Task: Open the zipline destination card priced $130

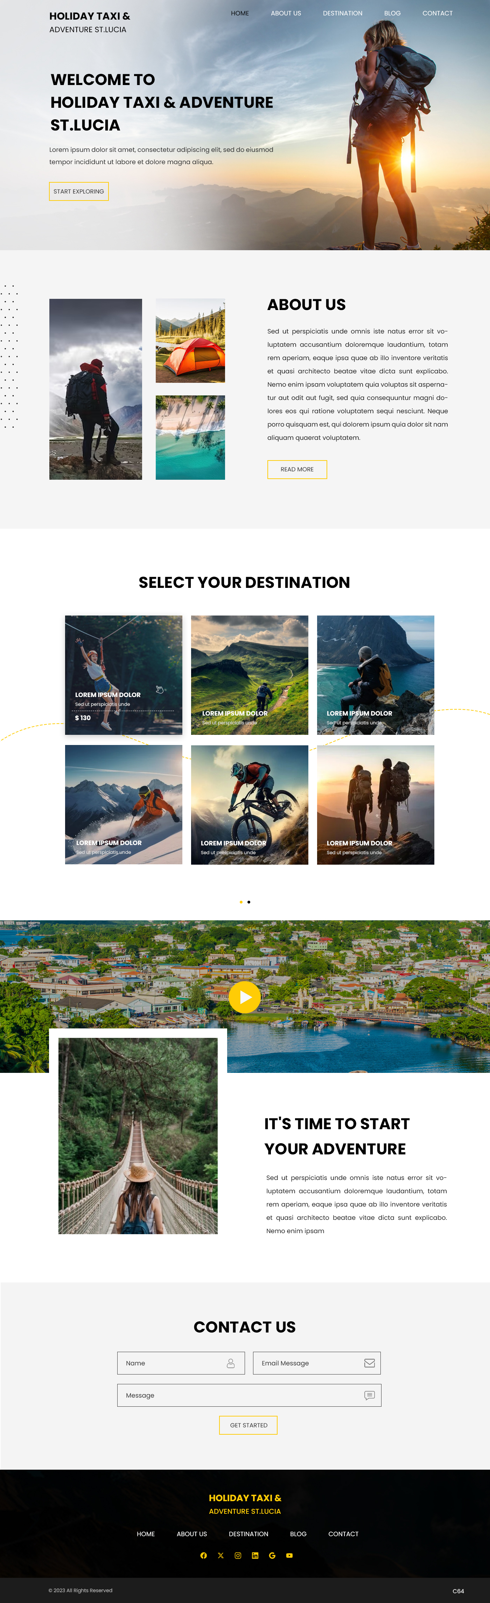Action: [124, 675]
